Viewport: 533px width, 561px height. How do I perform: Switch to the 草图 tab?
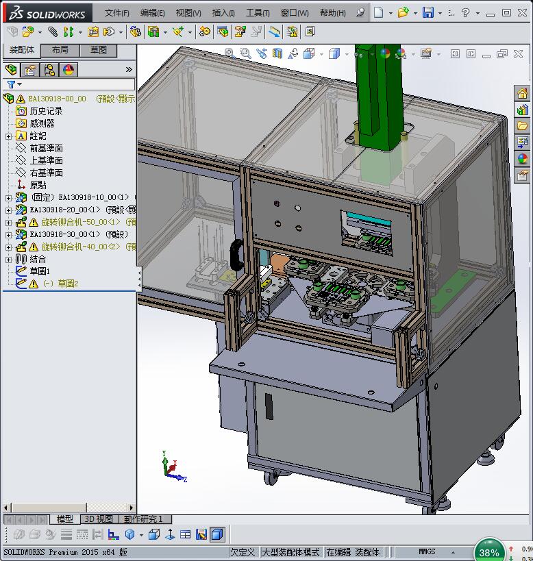[99, 51]
